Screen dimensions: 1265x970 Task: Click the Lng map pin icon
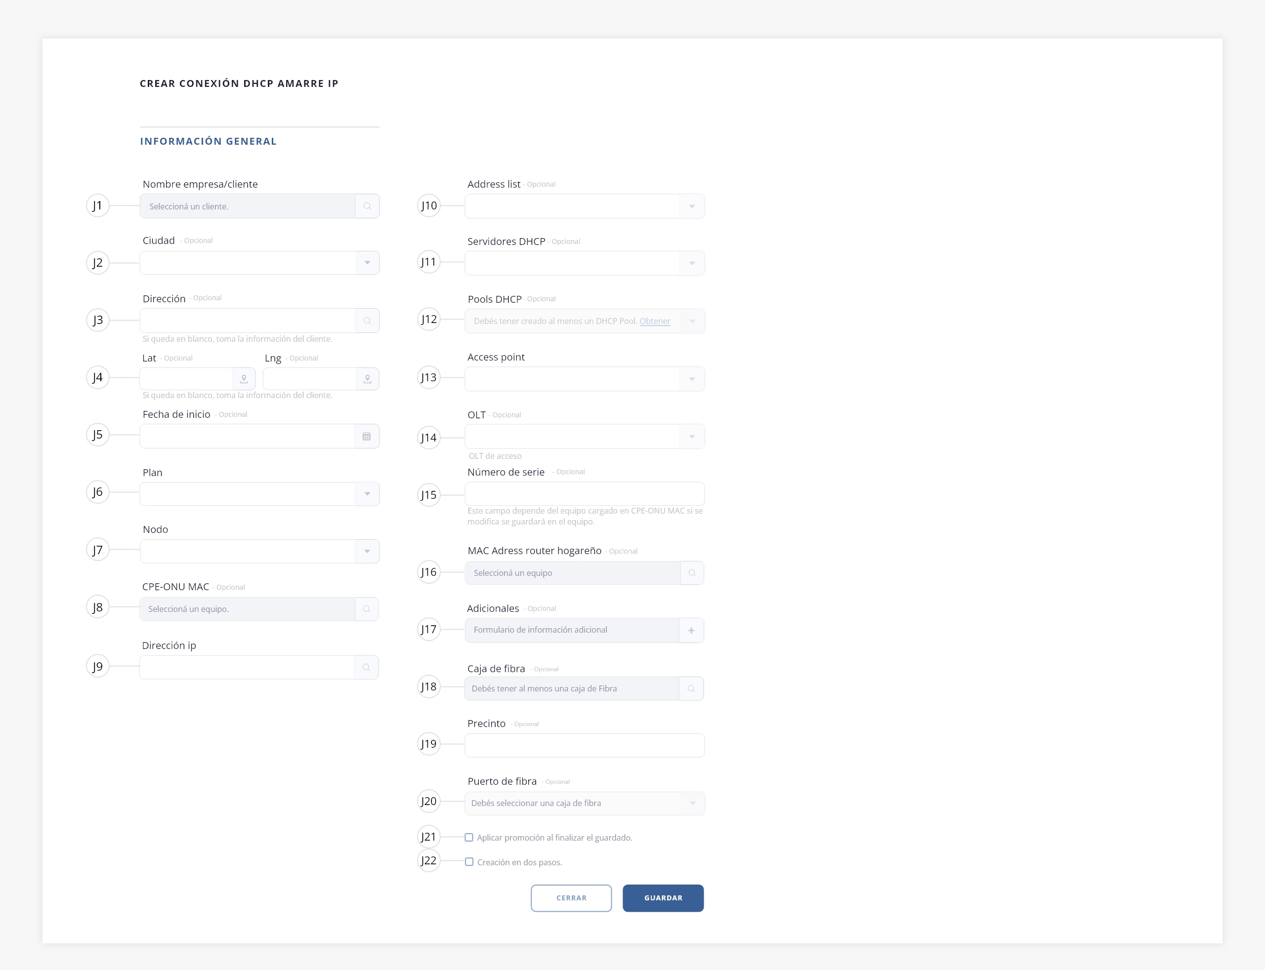tap(367, 379)
